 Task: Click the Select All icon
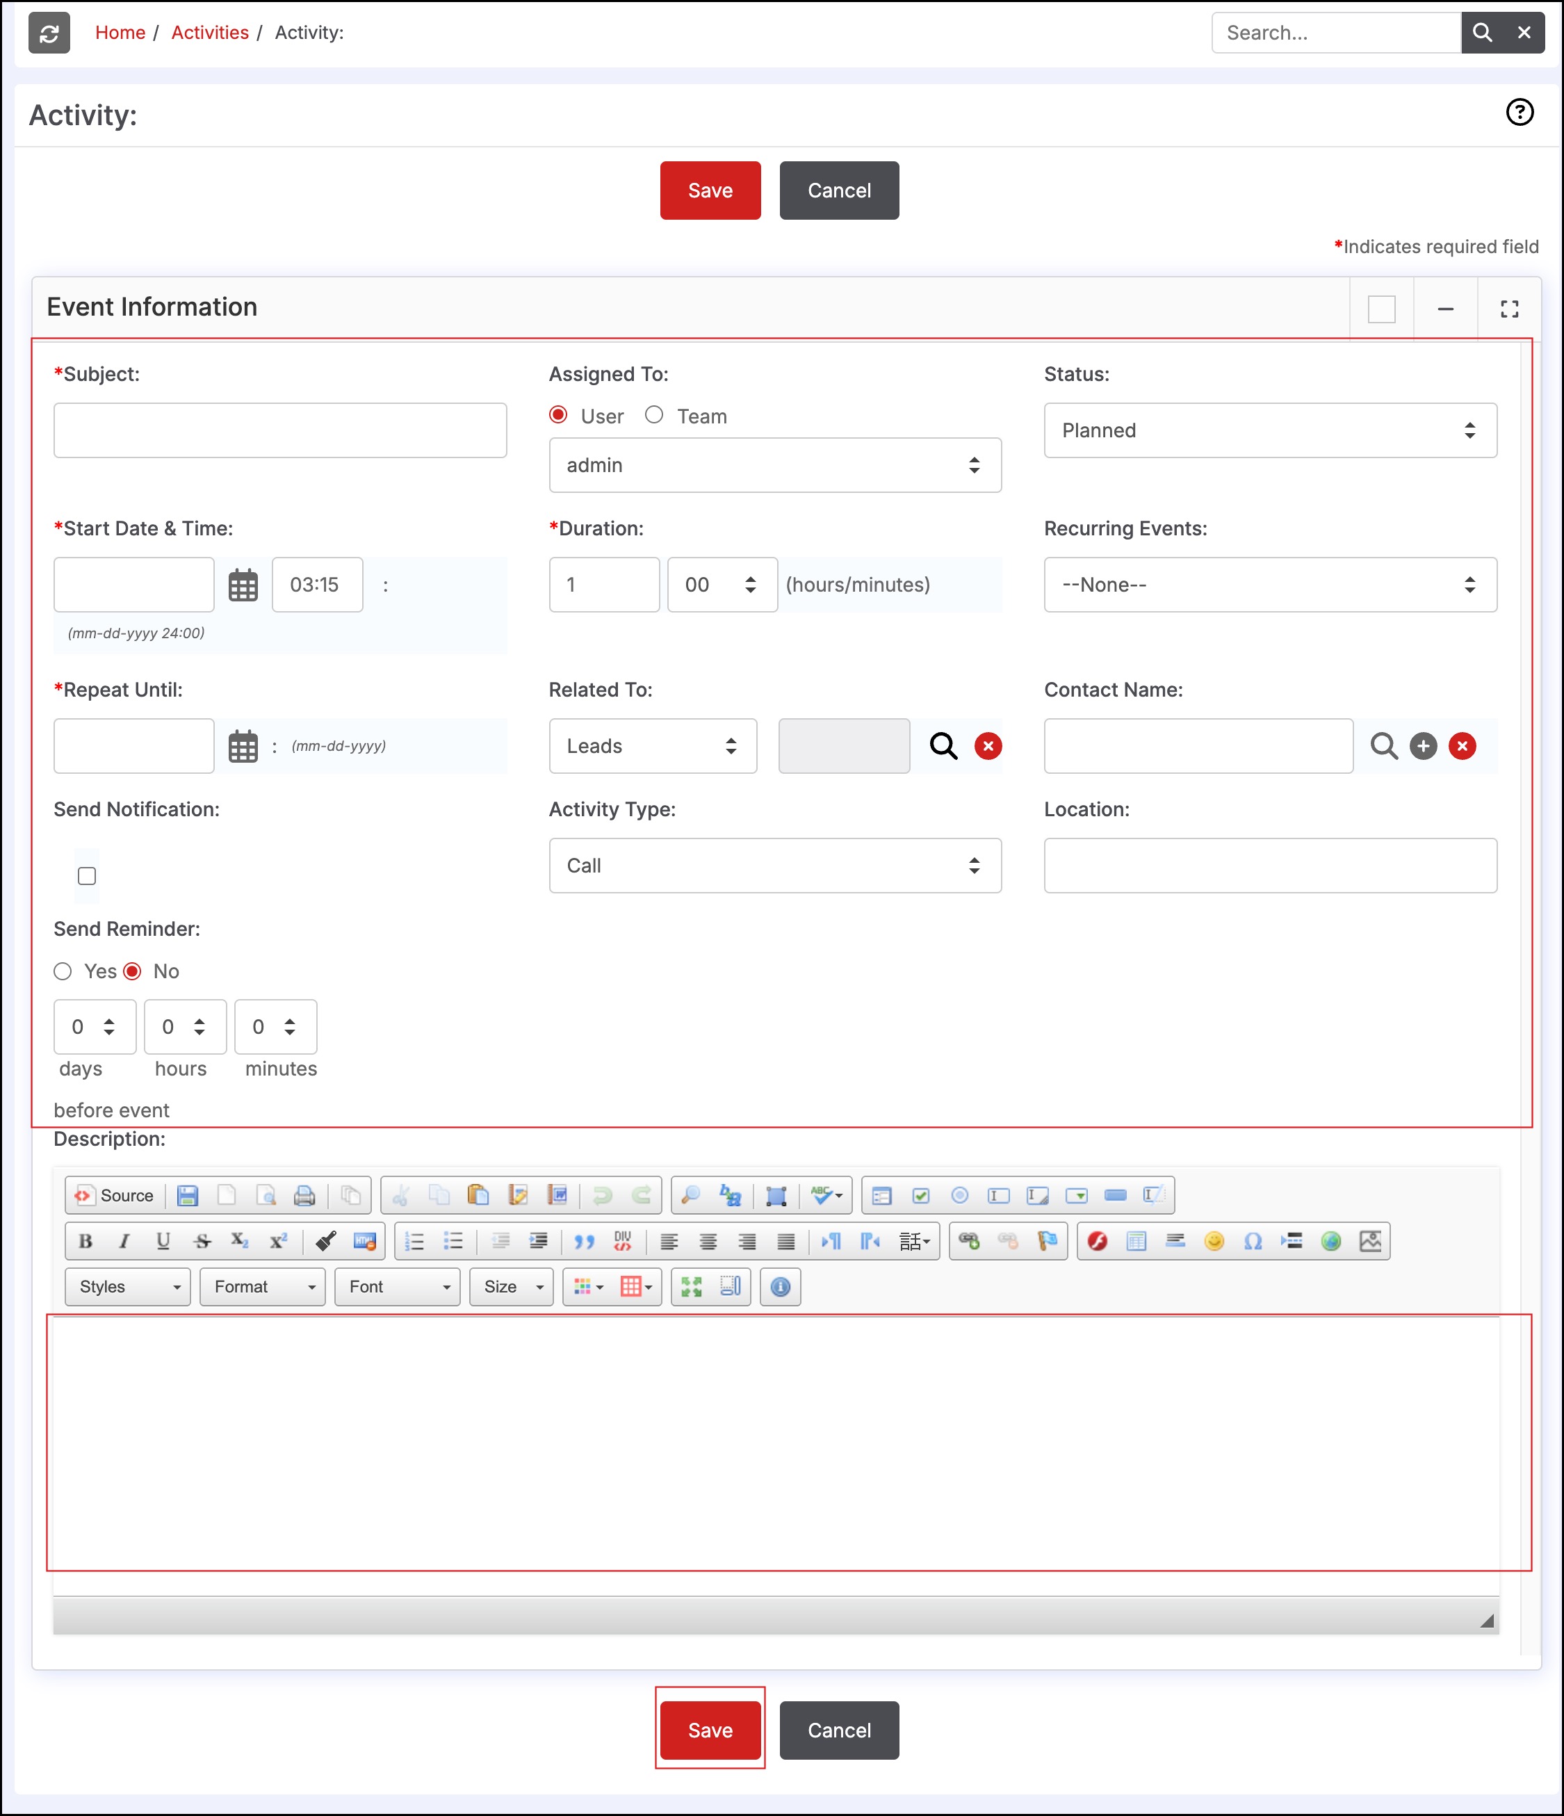[776, 1195]
